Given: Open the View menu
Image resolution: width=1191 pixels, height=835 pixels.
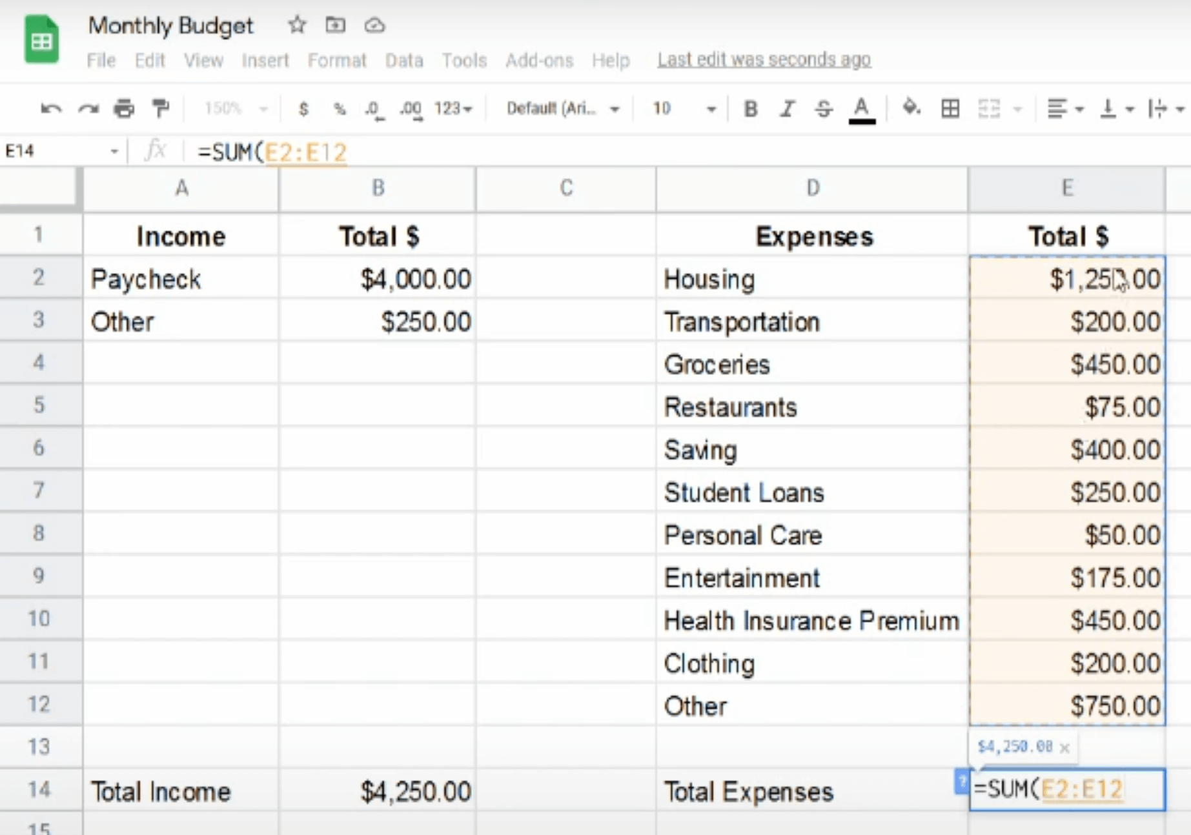Looking at the screenshot, I should click(x=203, y=60).
